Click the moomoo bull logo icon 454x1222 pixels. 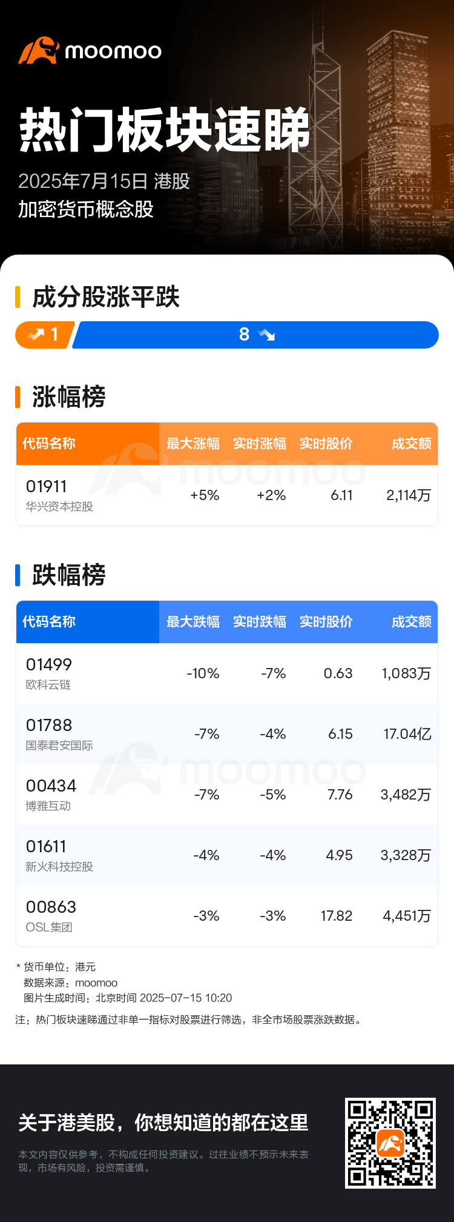pyautogui.click(x=38, y=50)
